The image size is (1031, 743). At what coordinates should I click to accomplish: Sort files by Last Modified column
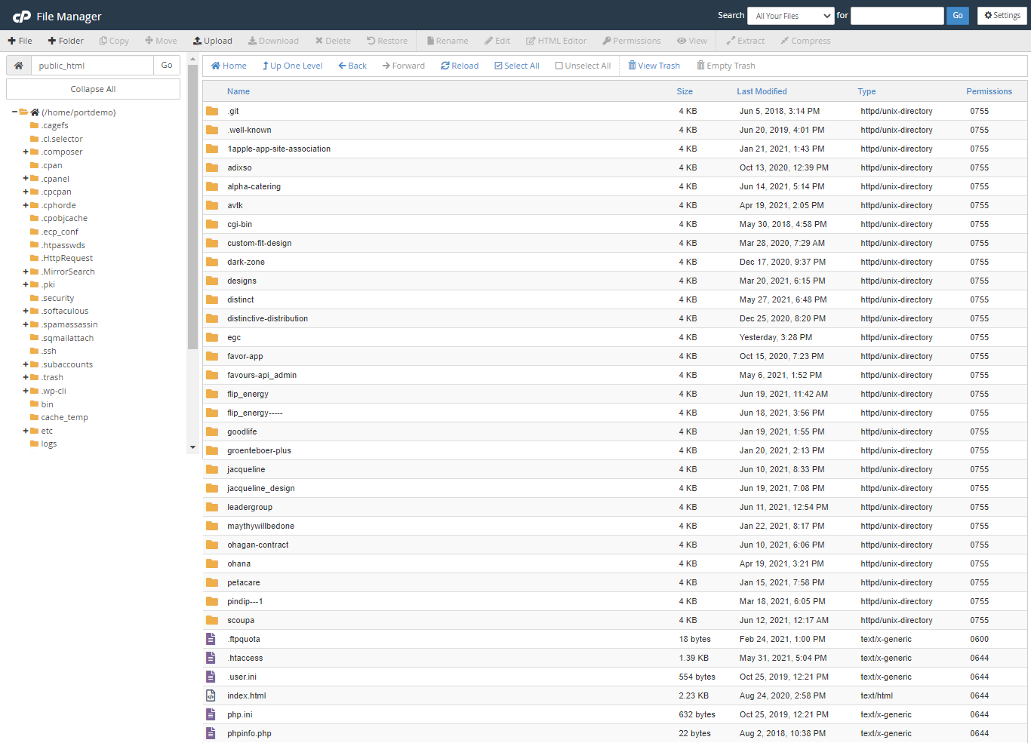(x=762, y=91)
